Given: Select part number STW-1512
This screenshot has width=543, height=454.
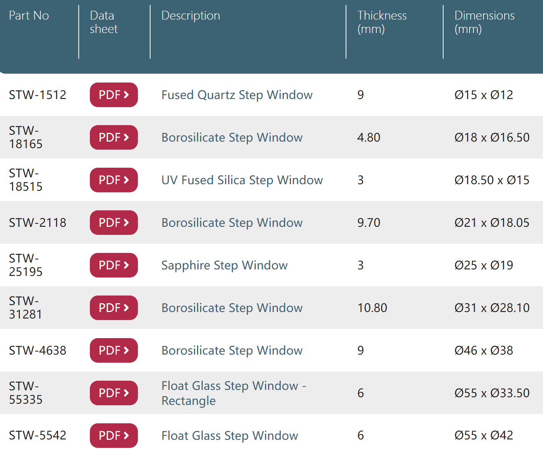Looking at the screenshot, I should pyautogui.click(x=38, y=95).
